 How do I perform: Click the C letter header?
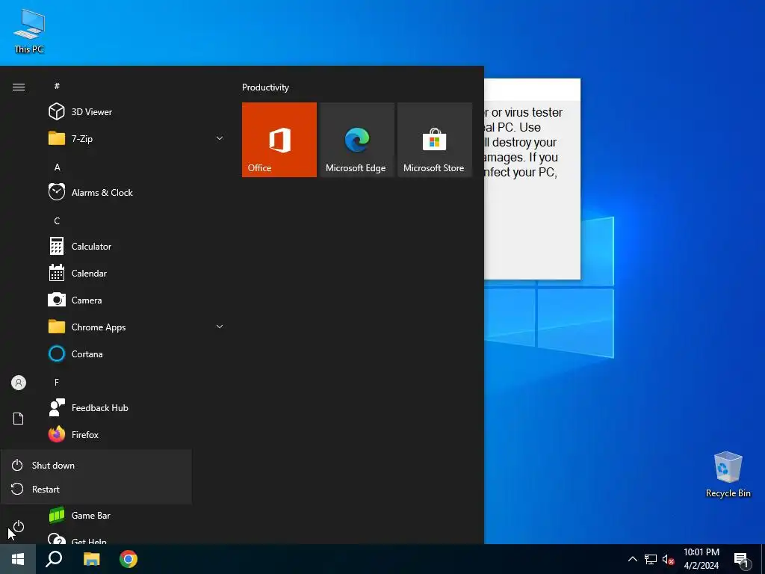(57, 221)
